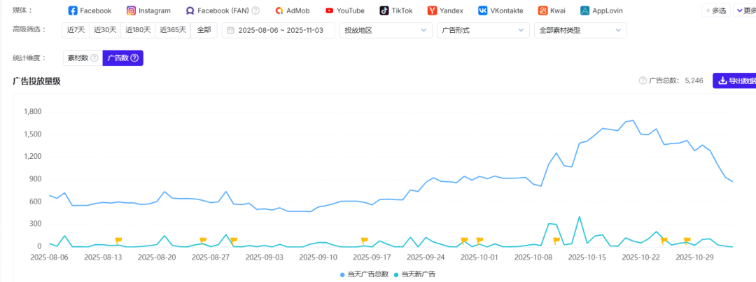Screen dimensions: 756x282
Task: Toggle the 当天广告总数 legend series
Action: tap(364, 274)
